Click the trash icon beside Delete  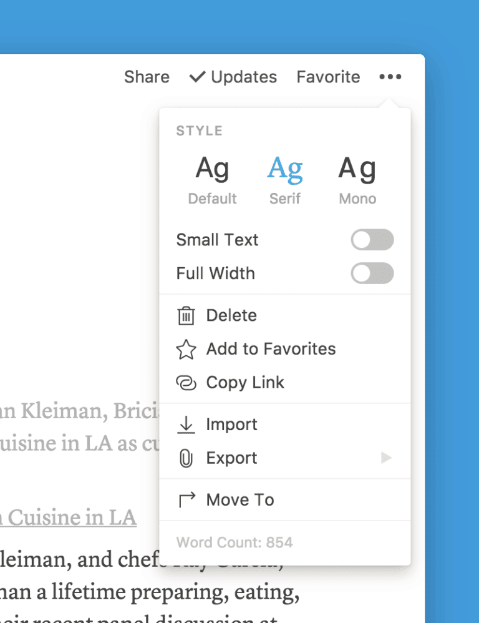click(x=186, y=315)
